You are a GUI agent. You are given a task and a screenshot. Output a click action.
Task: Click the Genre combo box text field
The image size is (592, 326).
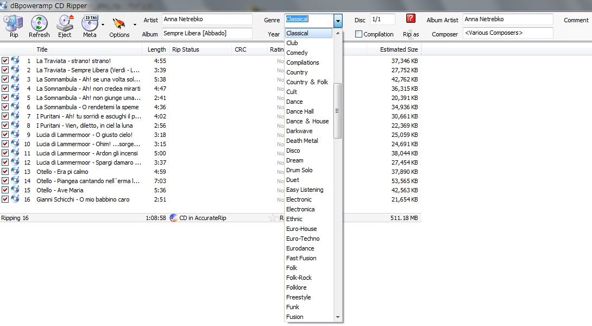click(x=309, y=21)
